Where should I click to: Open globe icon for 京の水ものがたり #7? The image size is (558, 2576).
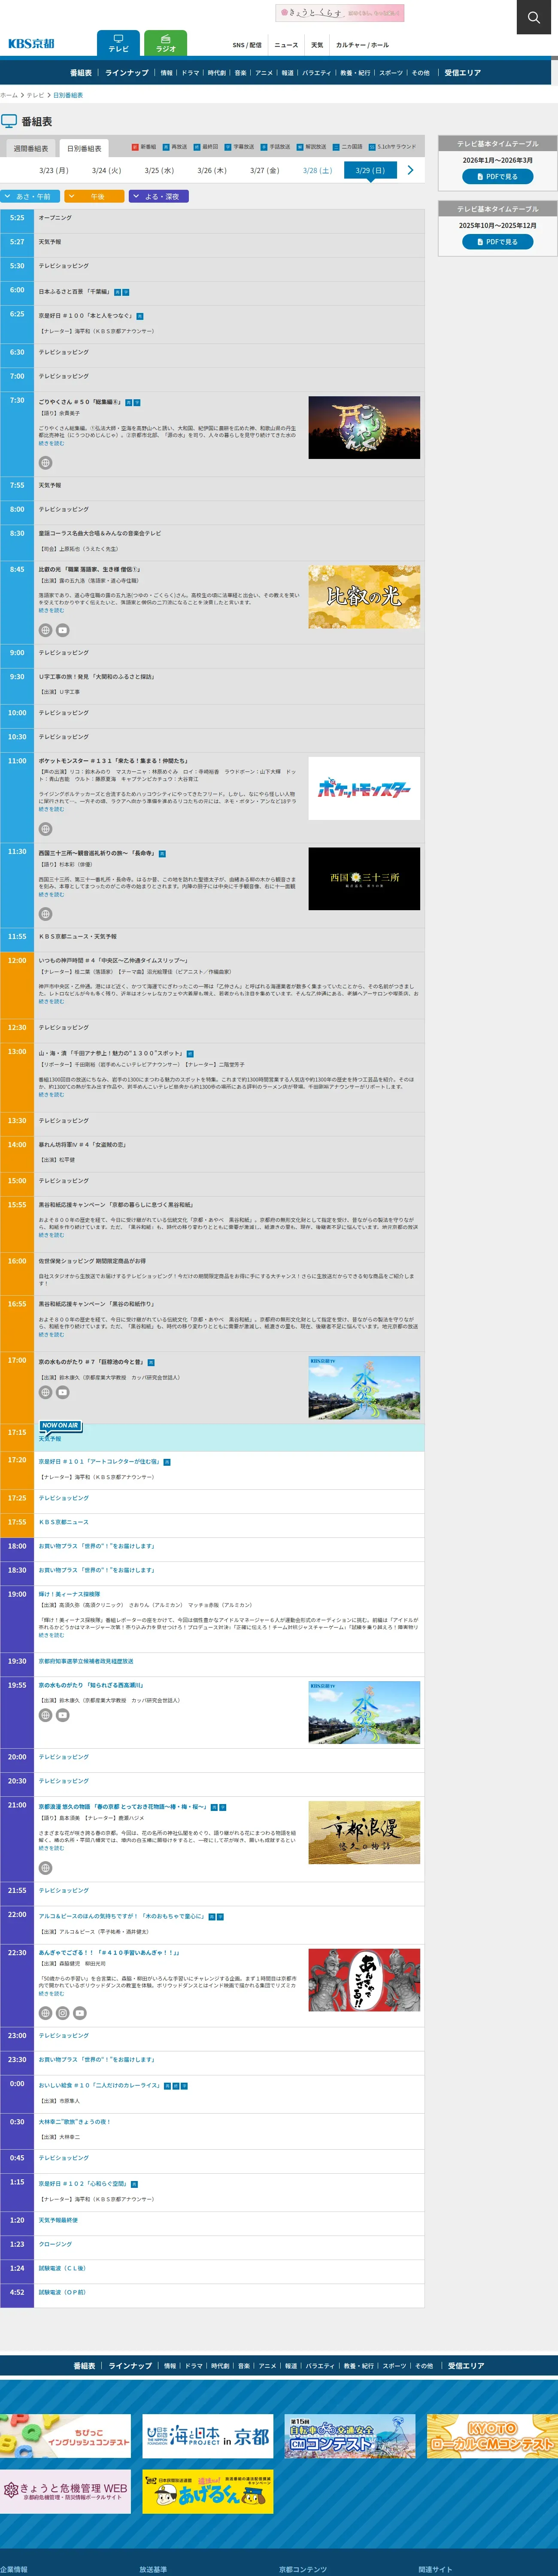[x=45, y=1392]
